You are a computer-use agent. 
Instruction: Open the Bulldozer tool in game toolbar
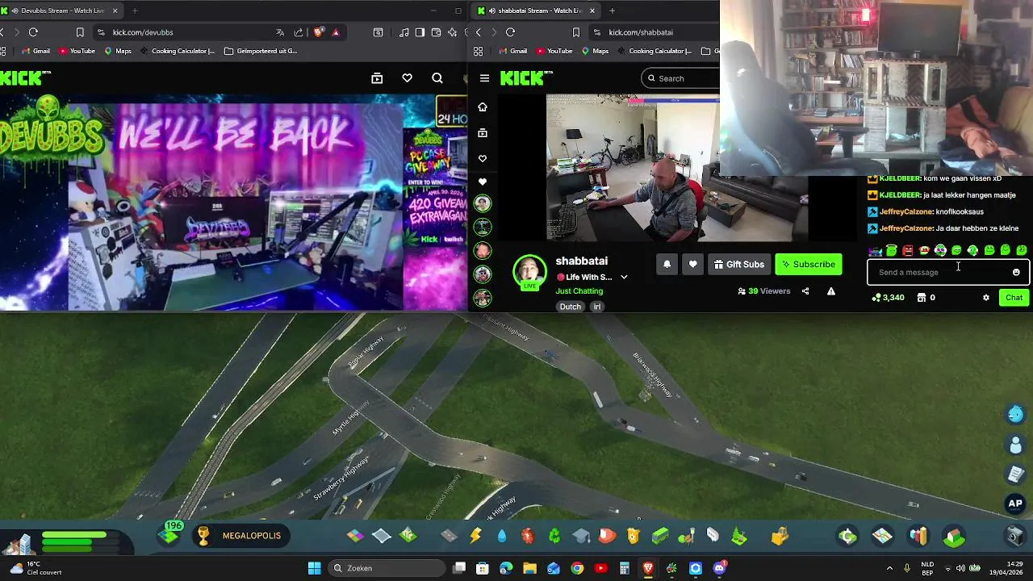pos(780,536)
